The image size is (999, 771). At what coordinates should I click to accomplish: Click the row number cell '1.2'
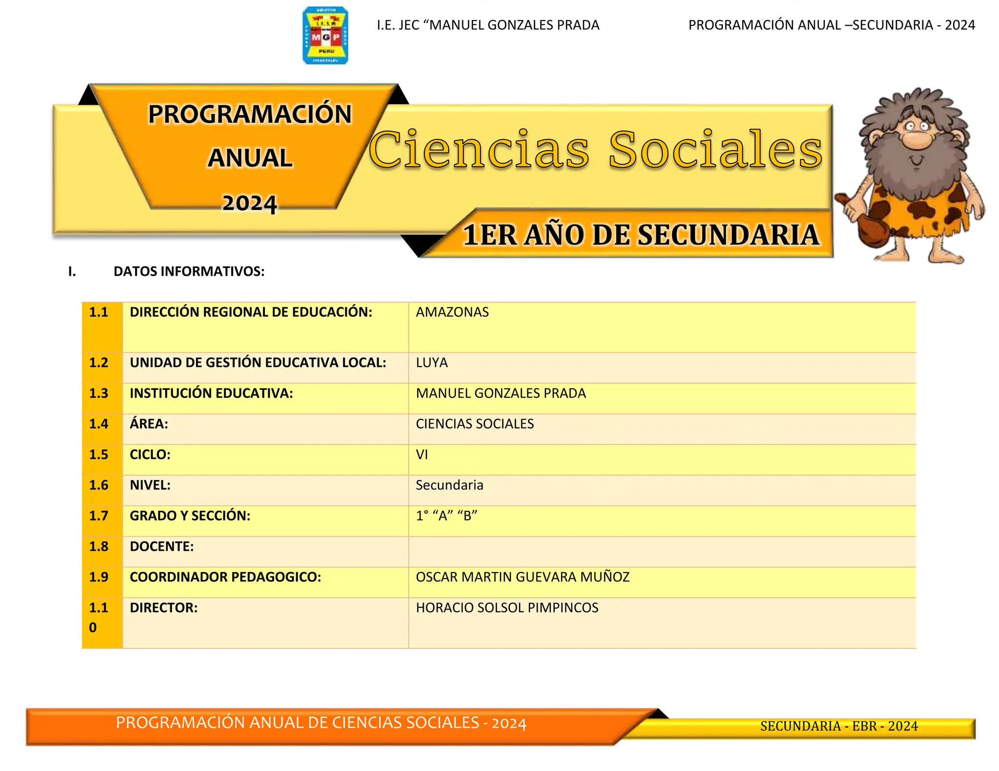[102, 368]
